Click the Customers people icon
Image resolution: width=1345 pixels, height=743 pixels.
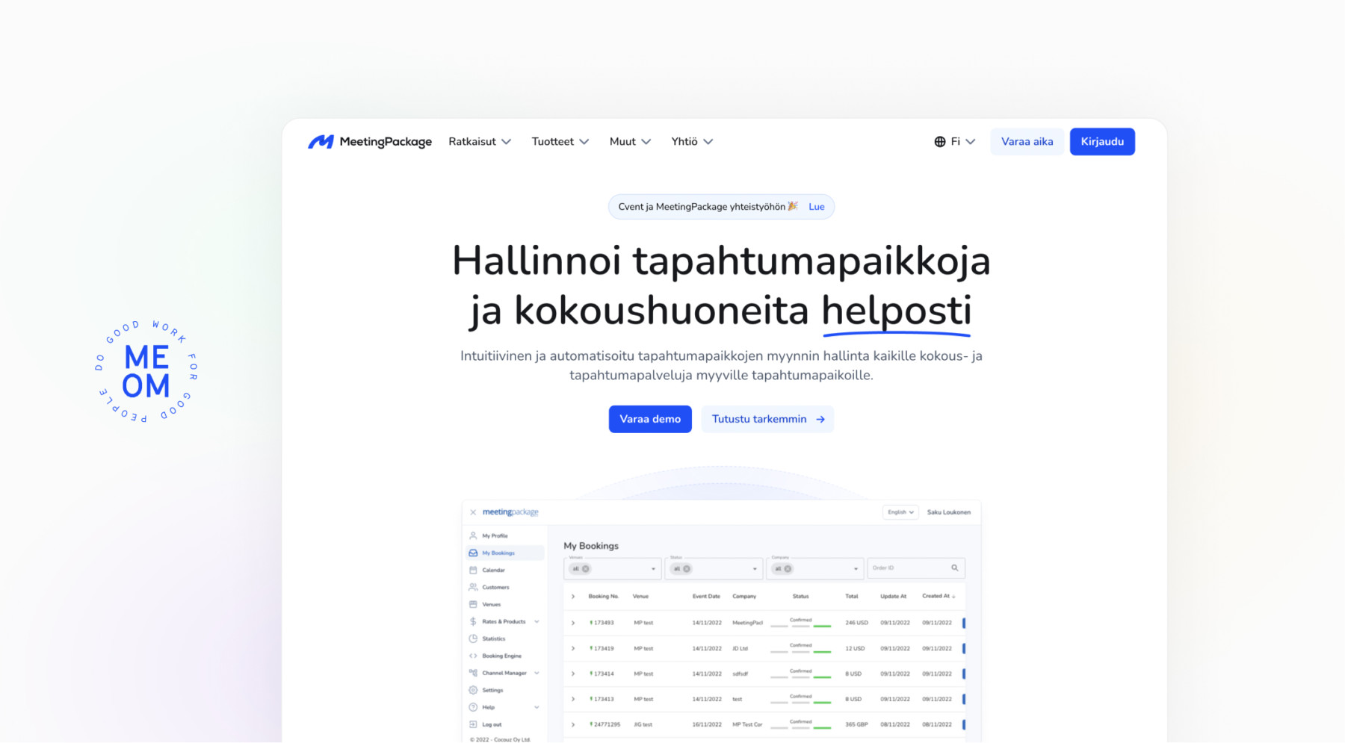point(473,588)
